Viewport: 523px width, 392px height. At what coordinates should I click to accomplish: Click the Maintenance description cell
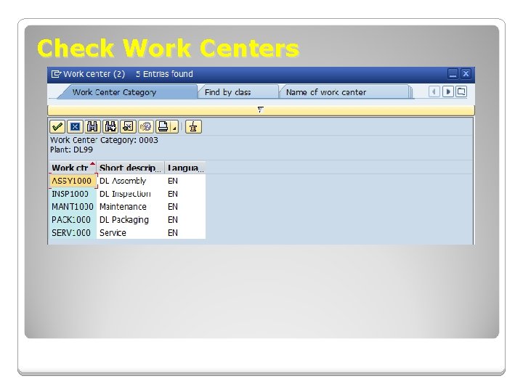(x=131, y=207)
